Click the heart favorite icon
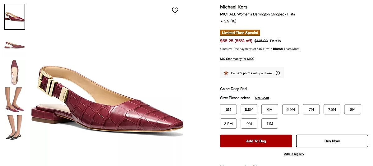The image size is (373, 166). click(x=175, y=10)
